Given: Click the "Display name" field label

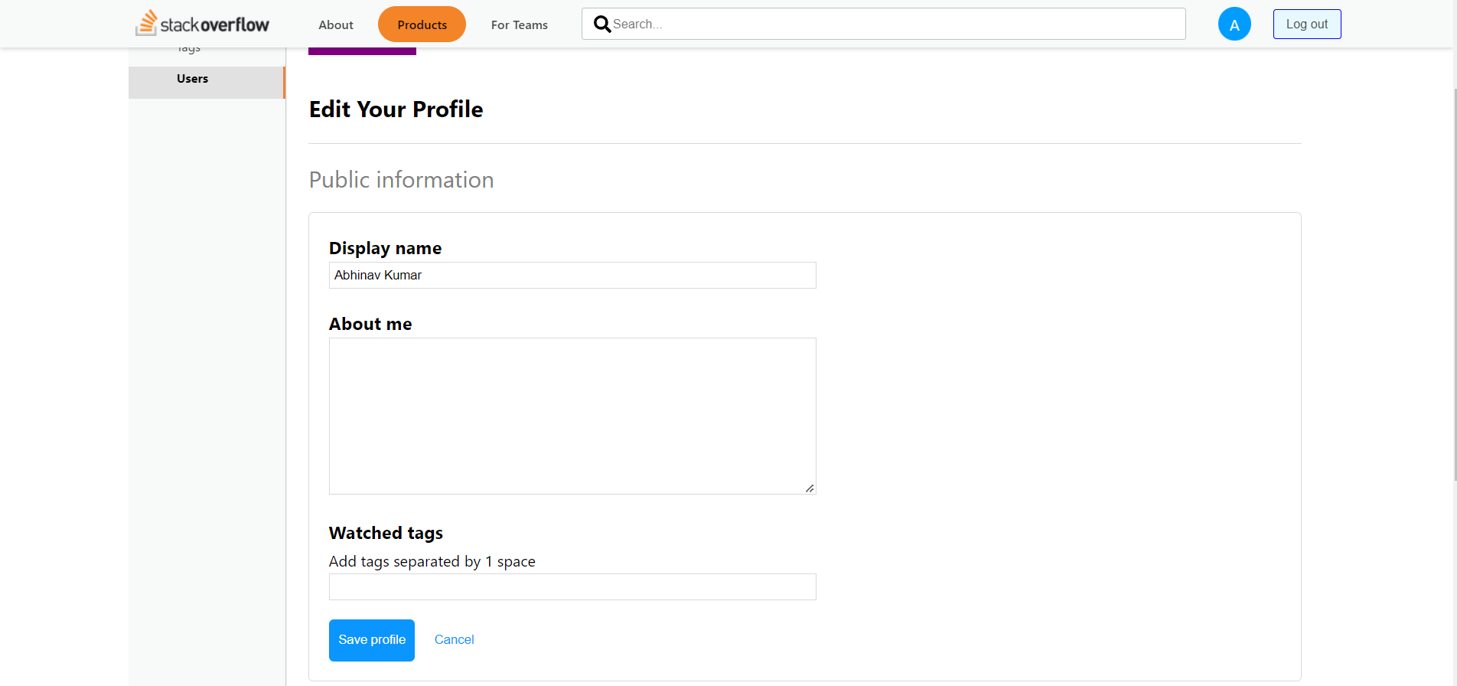Looking at the screenshot, I should 385,248.
